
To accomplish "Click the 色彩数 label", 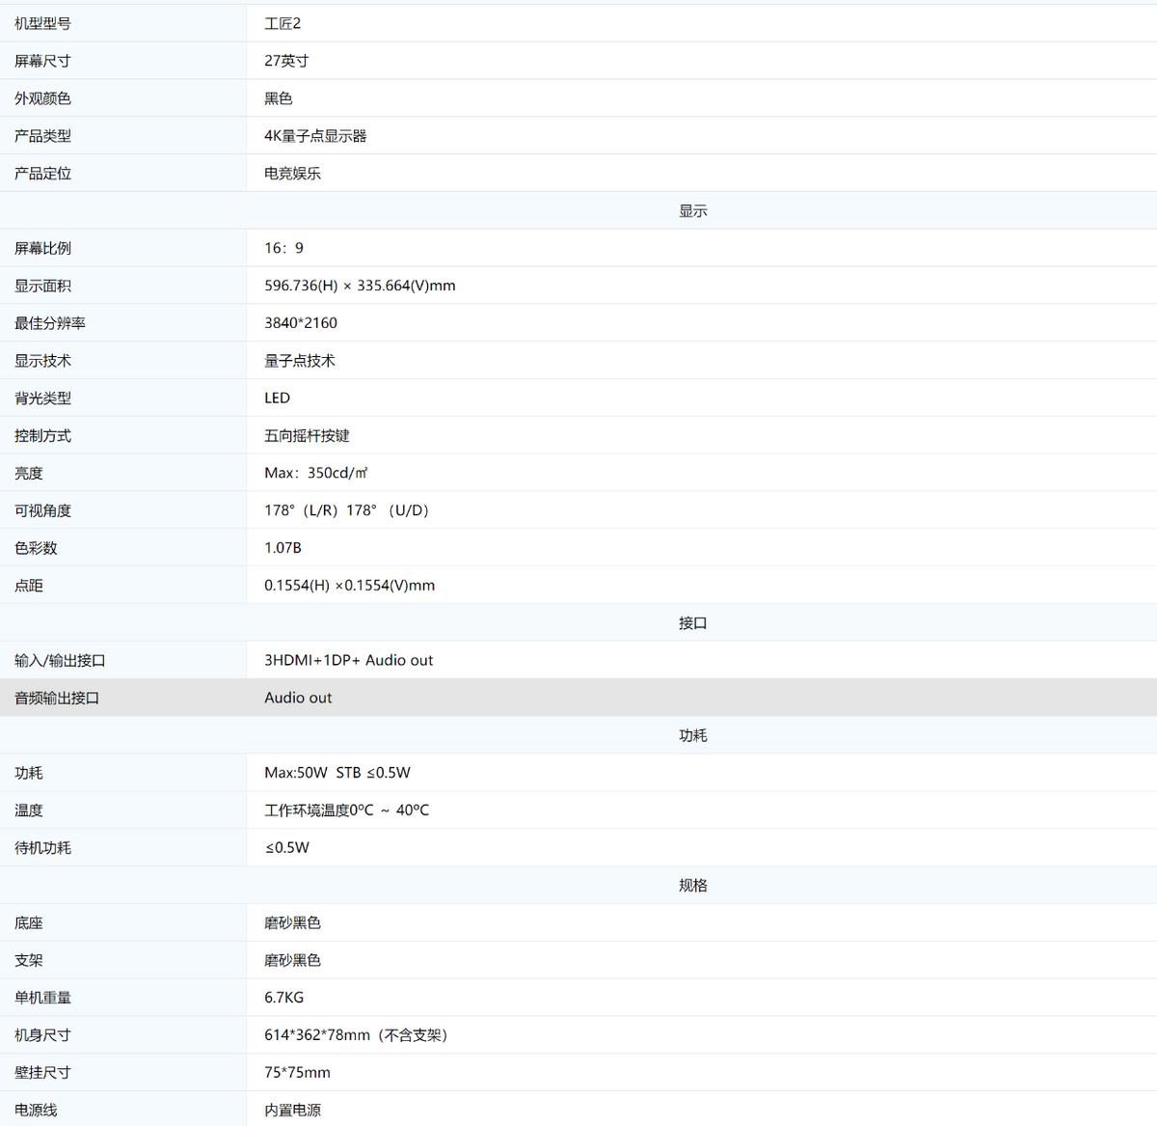I will (36, 548).
